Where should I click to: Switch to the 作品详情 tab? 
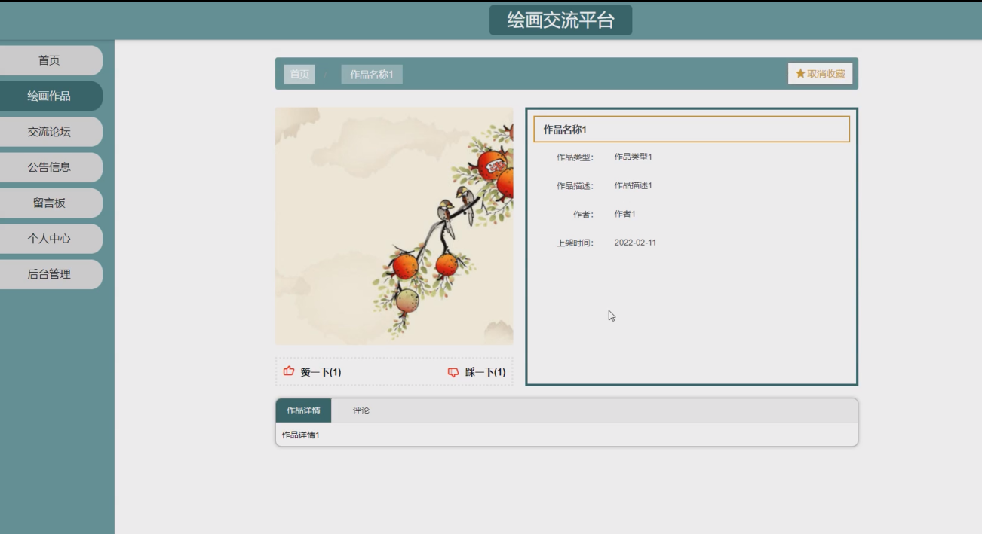305,410
